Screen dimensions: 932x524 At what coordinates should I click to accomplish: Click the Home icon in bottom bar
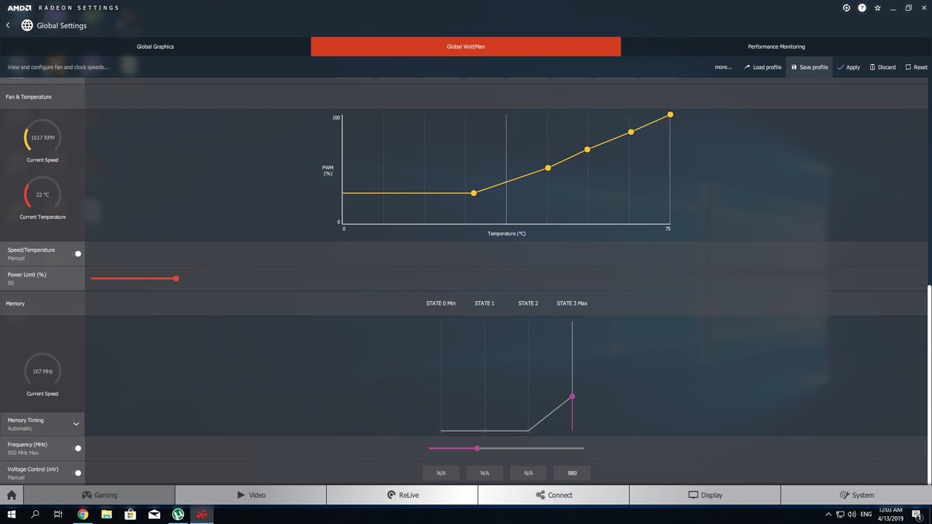pyautogui.click(x=12, y=495)
